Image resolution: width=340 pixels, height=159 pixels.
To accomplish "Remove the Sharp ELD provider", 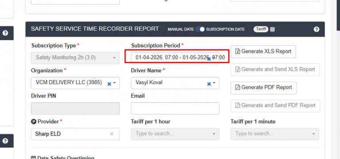I will click(x=112, y=134).
